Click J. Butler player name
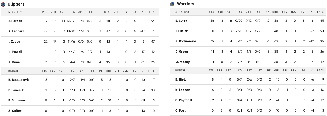This screenshot has width=327, height=116. 181,31
